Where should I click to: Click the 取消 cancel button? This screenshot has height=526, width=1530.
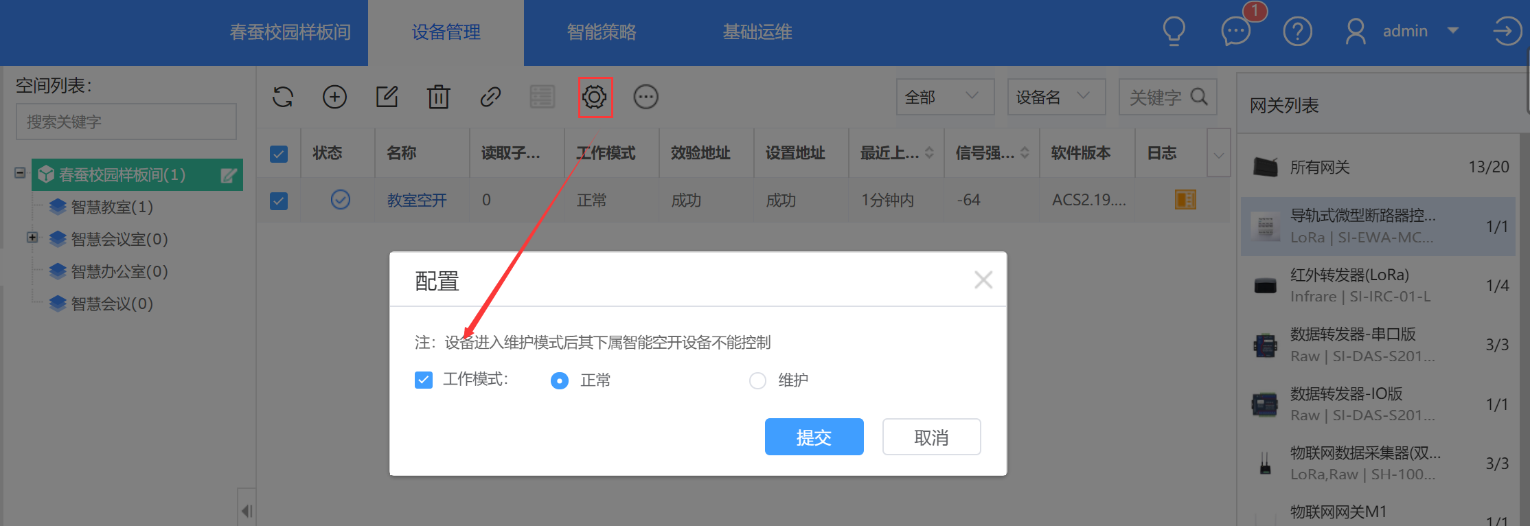point(932,437)
